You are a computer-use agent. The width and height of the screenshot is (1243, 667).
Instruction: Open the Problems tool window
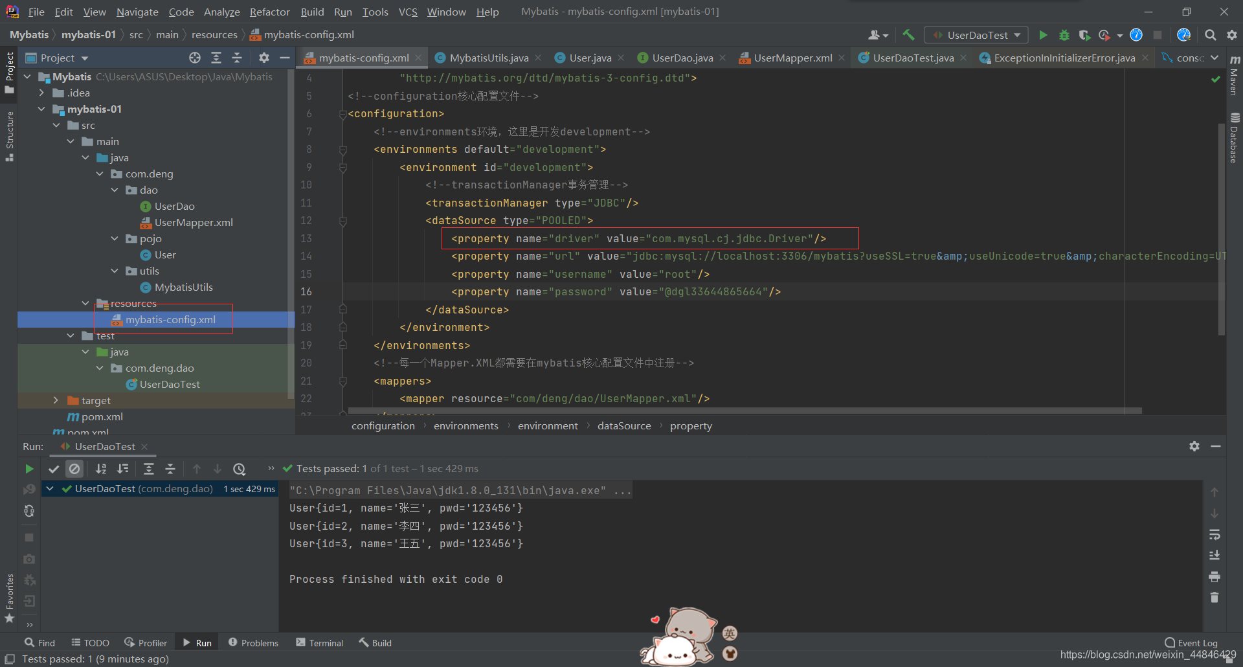coord(253,643)
